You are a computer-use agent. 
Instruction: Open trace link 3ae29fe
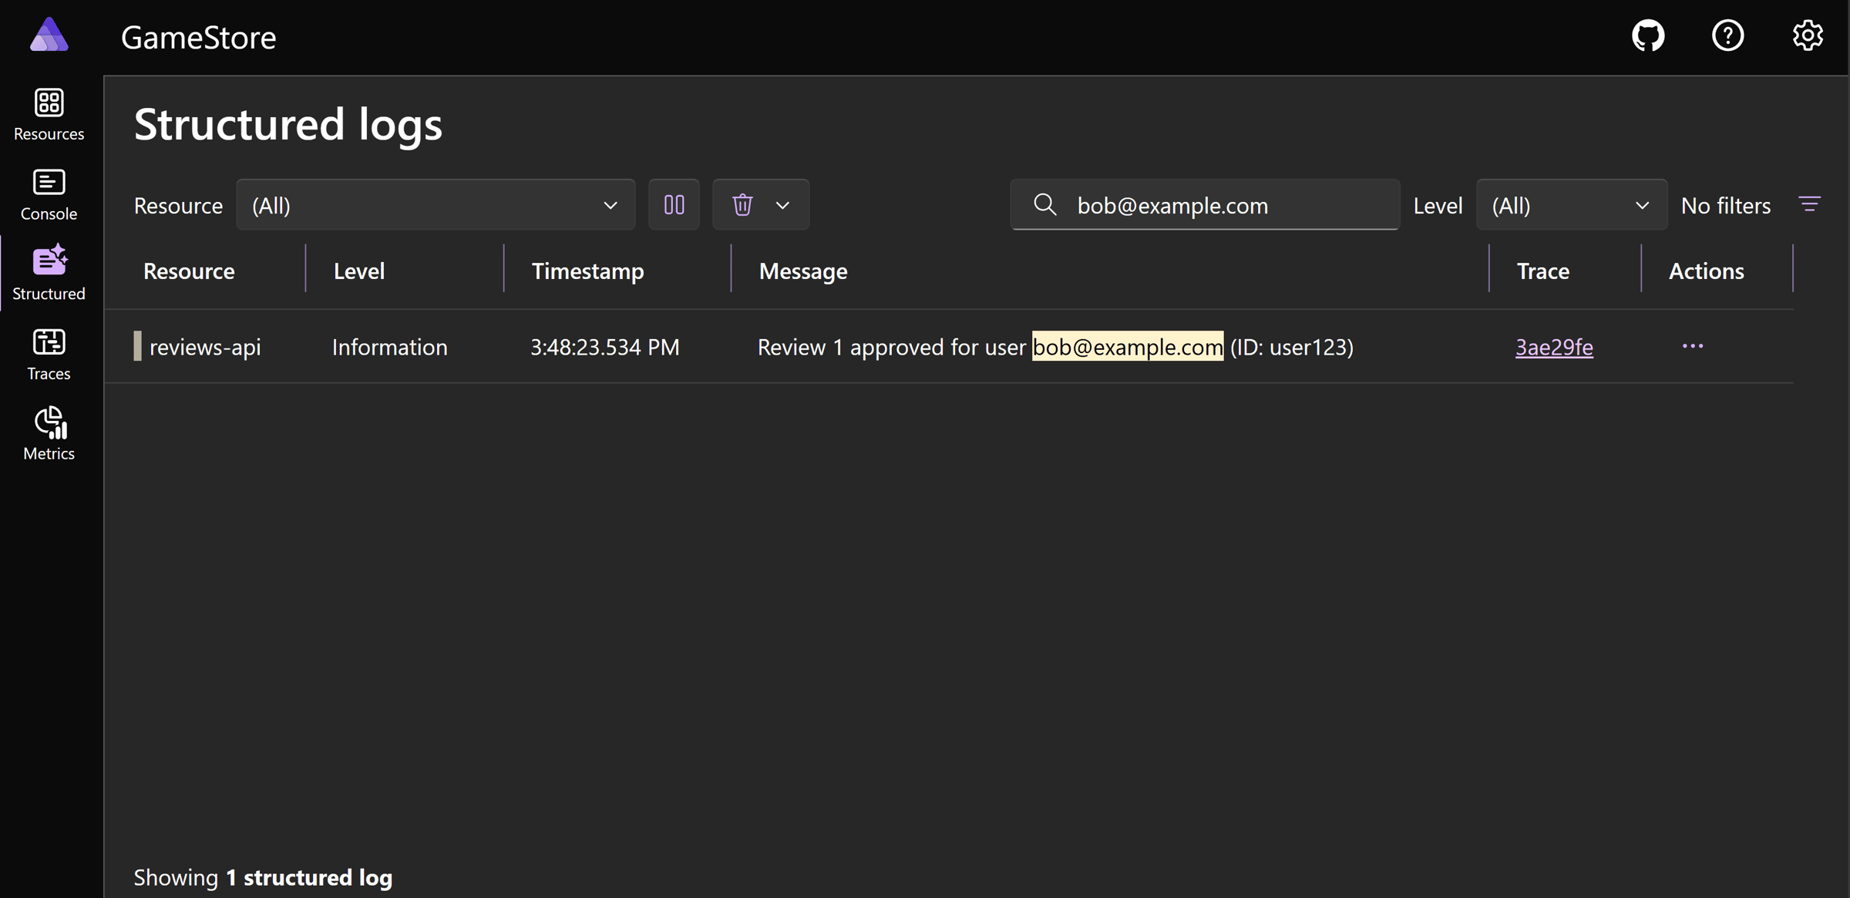pos(1554,348)
